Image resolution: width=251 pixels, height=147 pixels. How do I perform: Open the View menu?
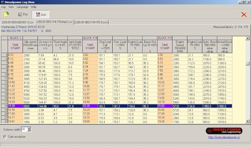[x=11, y=7]
